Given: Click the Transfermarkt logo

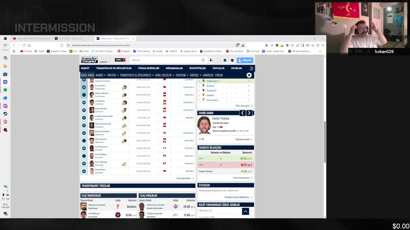Looking at the screenshot, I should (x=89, y=60).
